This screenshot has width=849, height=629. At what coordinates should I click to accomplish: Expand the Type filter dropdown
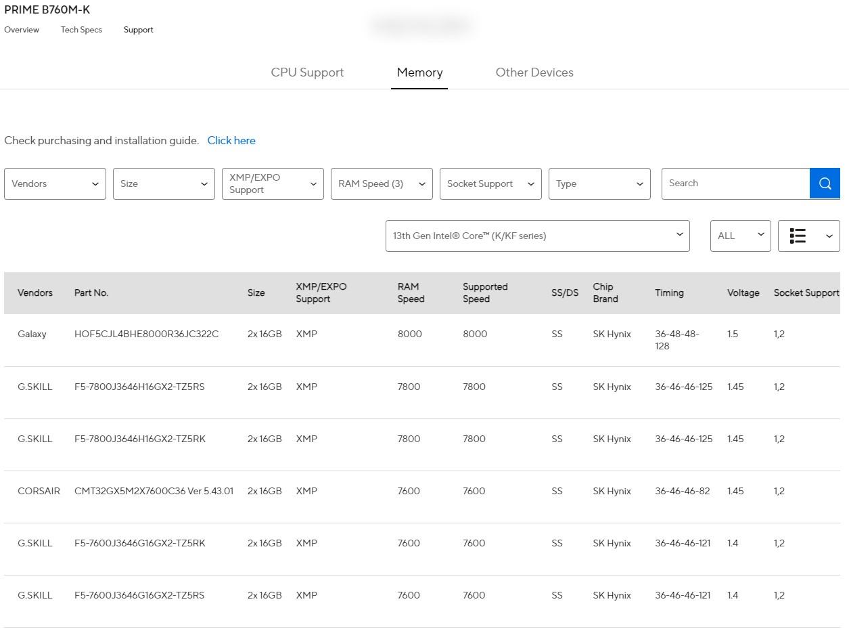click(599, 183)
